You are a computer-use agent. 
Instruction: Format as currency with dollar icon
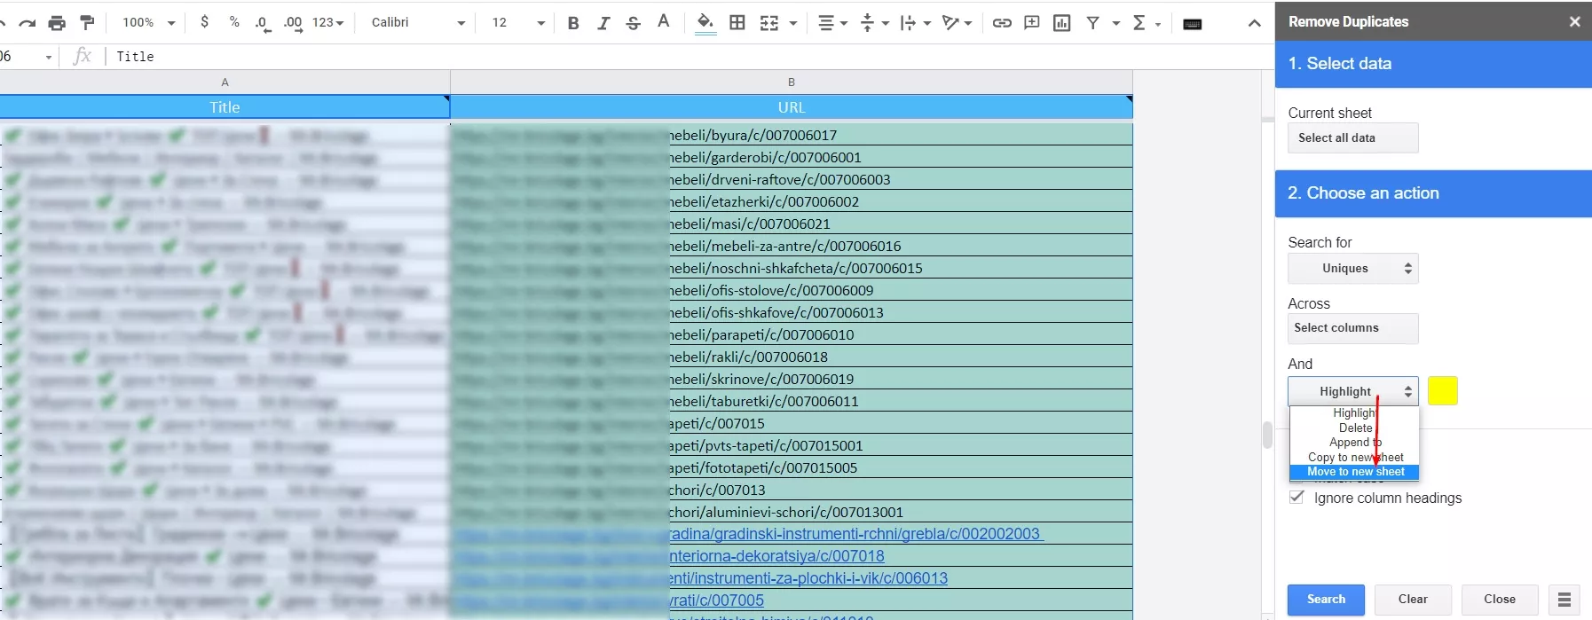coord(205,22)
